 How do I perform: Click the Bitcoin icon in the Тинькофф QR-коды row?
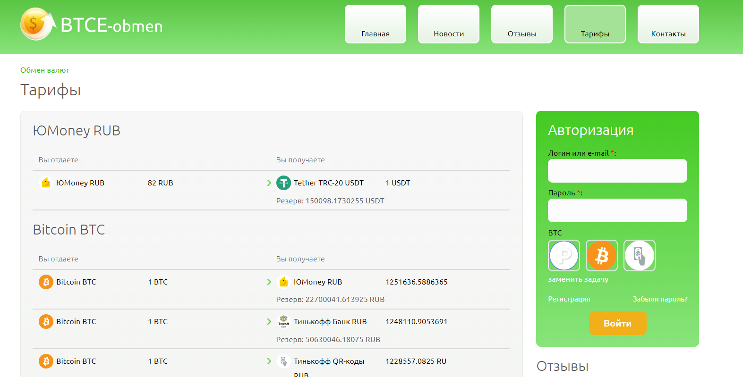point(46,361)
